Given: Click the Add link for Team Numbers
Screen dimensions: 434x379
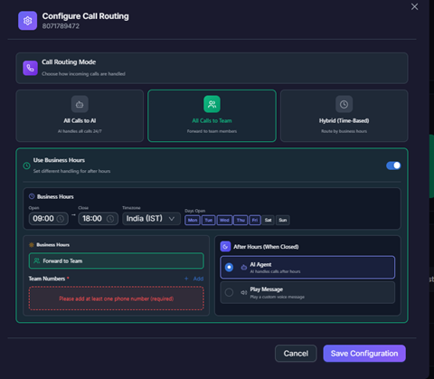Looking at the screenshot, I should point(198,279).
